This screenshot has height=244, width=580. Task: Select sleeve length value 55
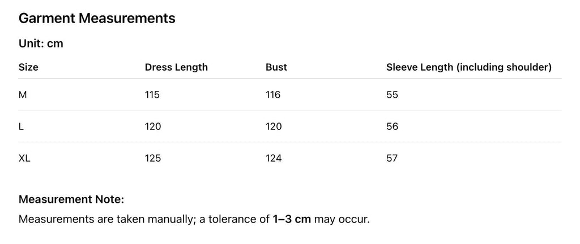point(392,95)
